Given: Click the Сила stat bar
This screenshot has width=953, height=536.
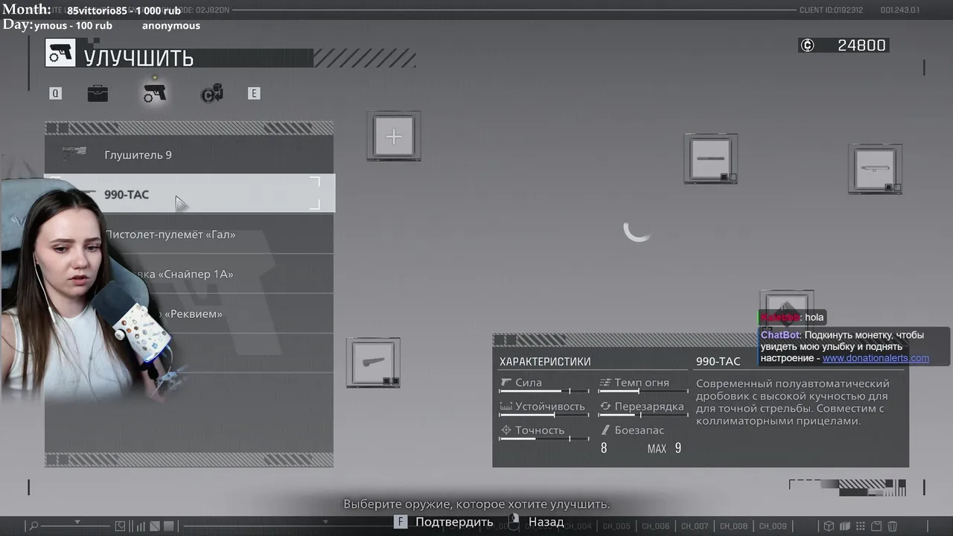Looking at the screenshot, I should [x=544, y=391].
